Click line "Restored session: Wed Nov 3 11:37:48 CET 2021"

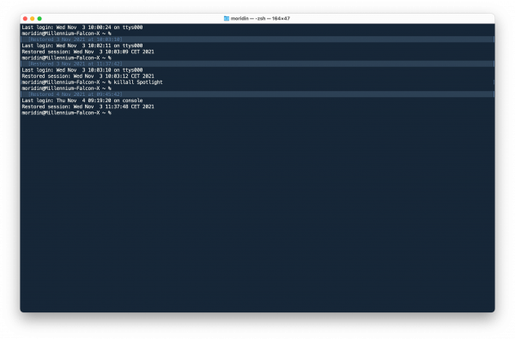click(88, 106)
